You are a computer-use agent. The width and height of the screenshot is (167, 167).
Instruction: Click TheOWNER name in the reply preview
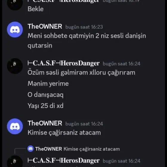pos(49,149)
